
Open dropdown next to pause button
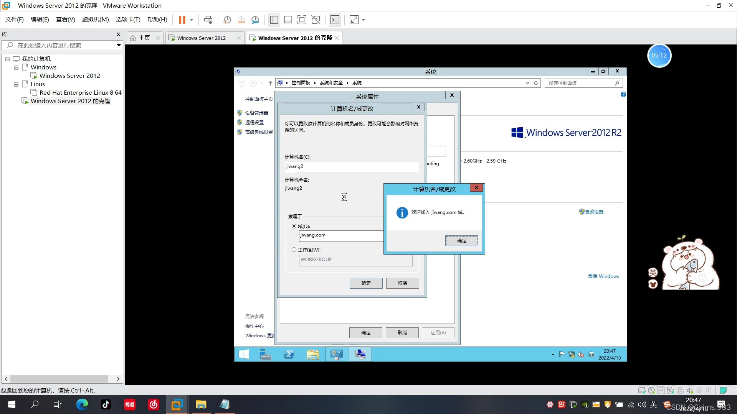[192, 20]
